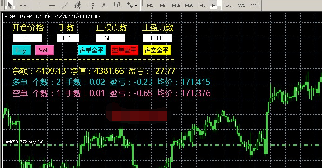Select the W1 weekly timeframe
322x168 pixels.
(x=242, y=5)
